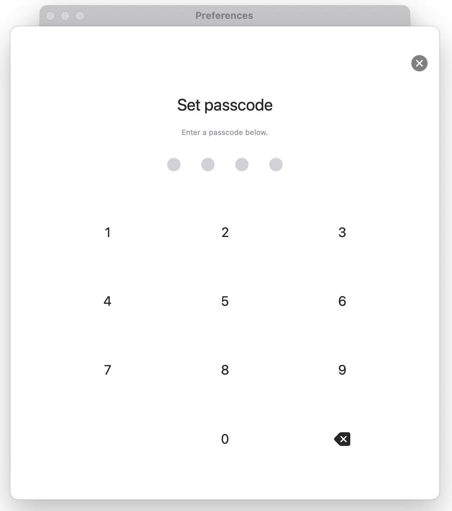Enter digit 3 on the passcode keypad
Screen dimensions: 452x511
342,232
